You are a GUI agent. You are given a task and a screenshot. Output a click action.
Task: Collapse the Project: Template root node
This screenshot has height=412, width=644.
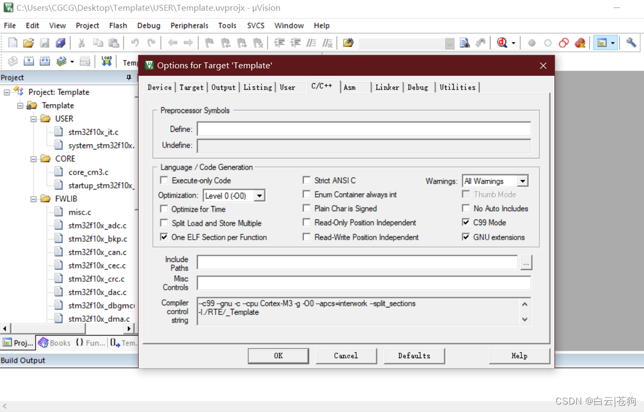[7, 92]
